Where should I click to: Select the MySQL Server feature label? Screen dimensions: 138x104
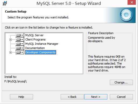point(34,35)
